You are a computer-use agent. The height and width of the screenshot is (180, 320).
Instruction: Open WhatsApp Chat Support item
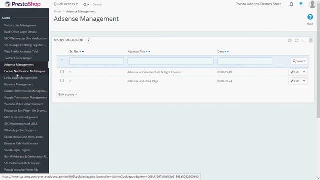point(20,130)
